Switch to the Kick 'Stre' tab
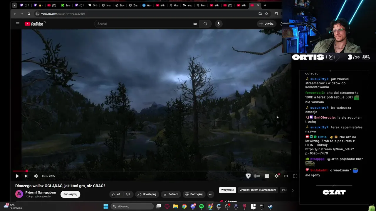Viewport: 376px width, 211px height. [66, 5]
